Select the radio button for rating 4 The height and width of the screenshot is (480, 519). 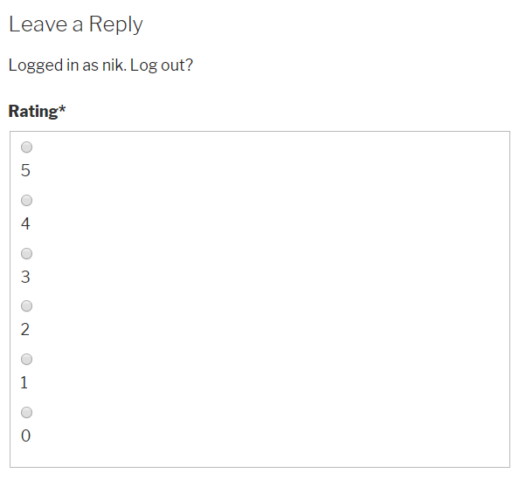pyautogui.click(x=26, y=201)
